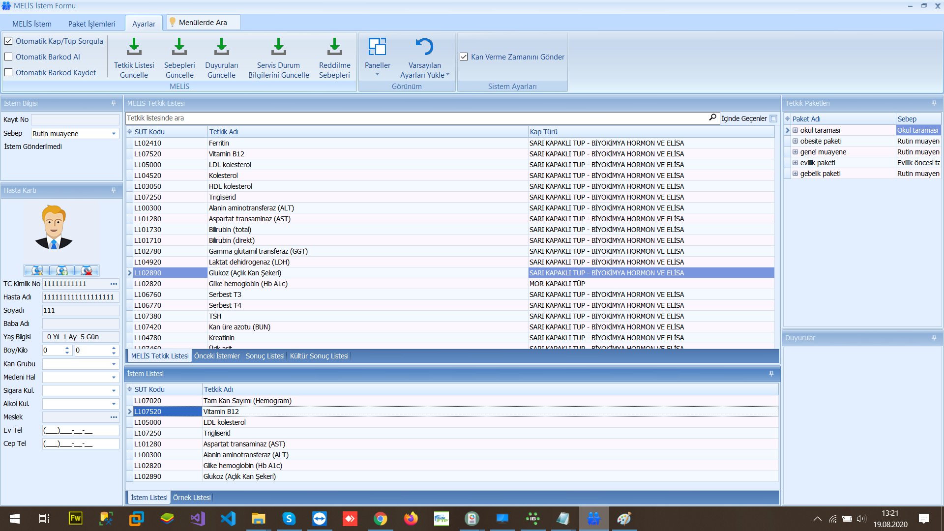This screenshot has width=944, height=531.
Task: Pin the İstem Listesi panel
Action: (771, 374)
